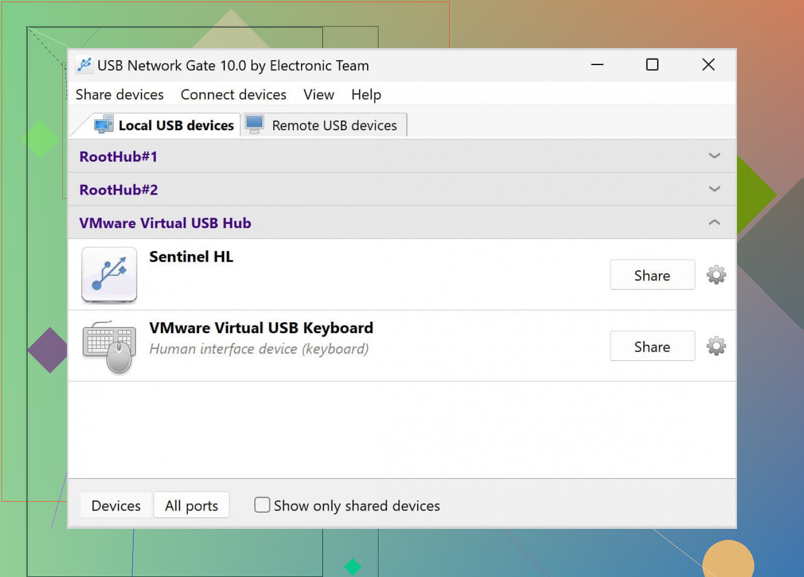The height and width of the screenshot is (577, 804).
Task: Click the Sentinel HL USB device icon
Action: click(x=109, y=275)
